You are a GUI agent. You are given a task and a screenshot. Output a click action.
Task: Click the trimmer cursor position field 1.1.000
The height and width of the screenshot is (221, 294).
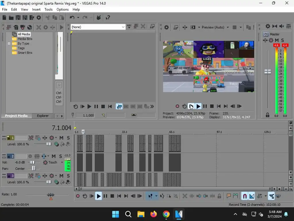tap(85, 115)
